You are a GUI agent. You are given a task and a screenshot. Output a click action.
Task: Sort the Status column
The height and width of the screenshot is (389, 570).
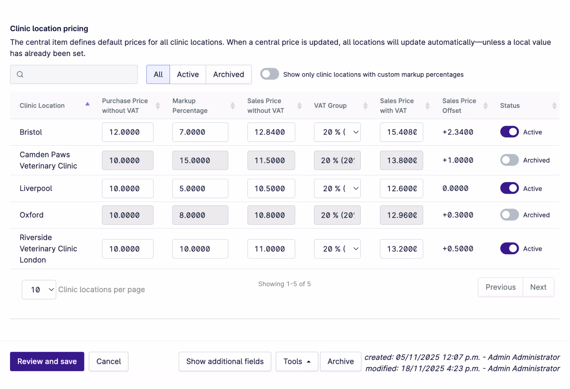(x=554, y=105)
